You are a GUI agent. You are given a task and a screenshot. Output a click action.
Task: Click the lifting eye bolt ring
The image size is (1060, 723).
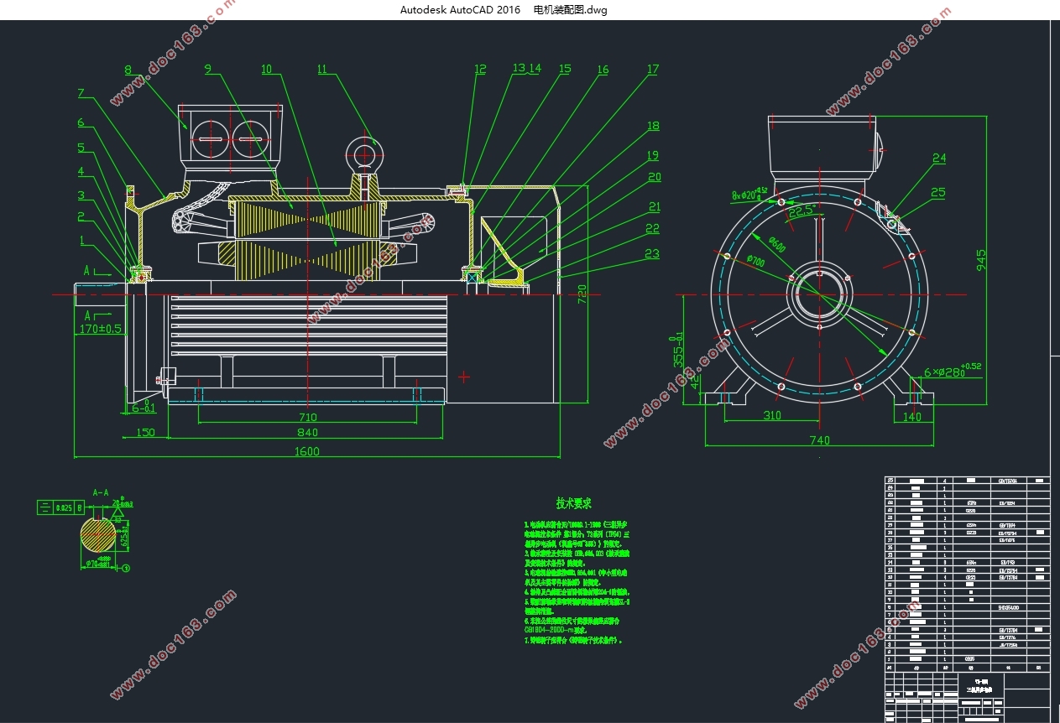point(365,155)
